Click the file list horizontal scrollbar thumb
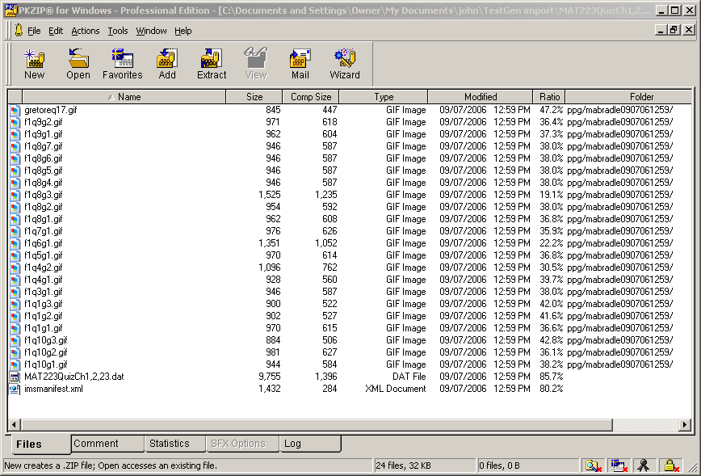 pyautogui.click(x=317, y=424)
